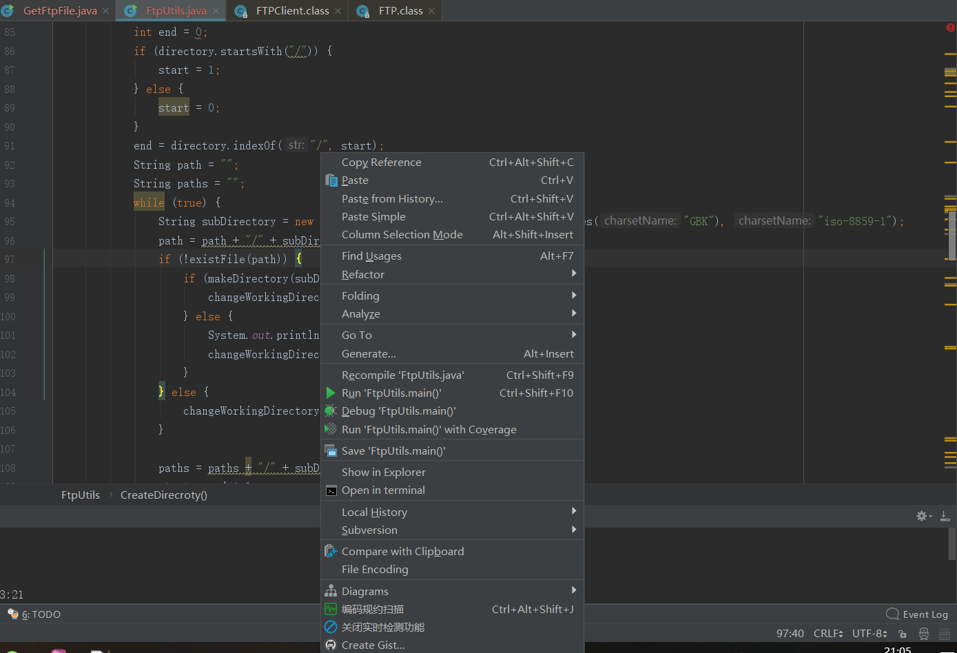Toggle the write-protection lock in the status bar
957x653 pixels.
click(902, 633)
